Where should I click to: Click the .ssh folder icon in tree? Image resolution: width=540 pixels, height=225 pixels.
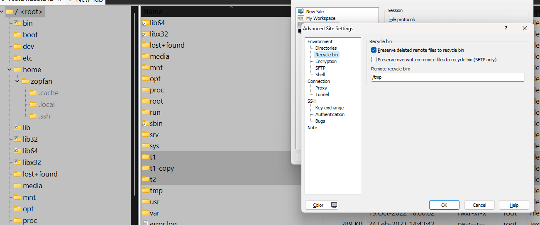coord(33,116)
